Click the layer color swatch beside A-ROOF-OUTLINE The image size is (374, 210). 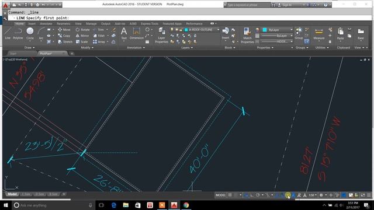(186, 30)
